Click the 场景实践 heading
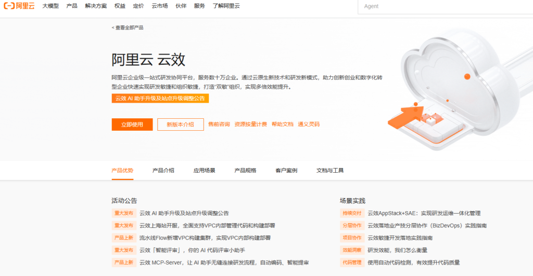Image resolution: width=533 pixels, height=276 pixels. (x=352, y=201)
